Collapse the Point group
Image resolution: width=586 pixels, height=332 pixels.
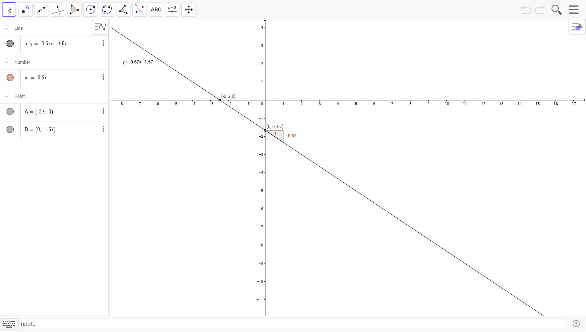[x=7, y=96]
